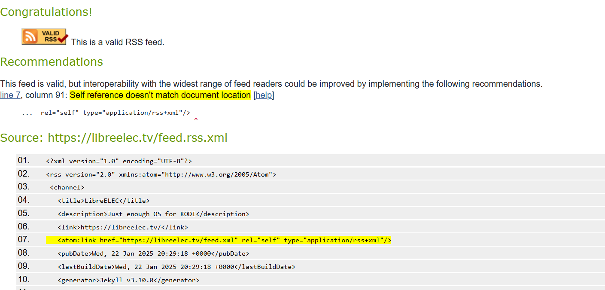
Task: Click the red caret error marker
Action: click(196, 119)
